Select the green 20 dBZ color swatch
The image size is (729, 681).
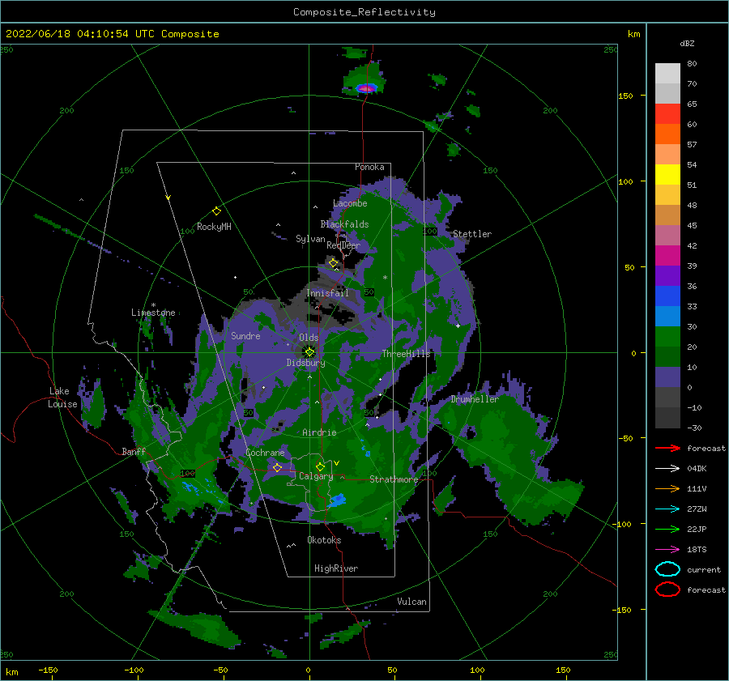point(667,337)
